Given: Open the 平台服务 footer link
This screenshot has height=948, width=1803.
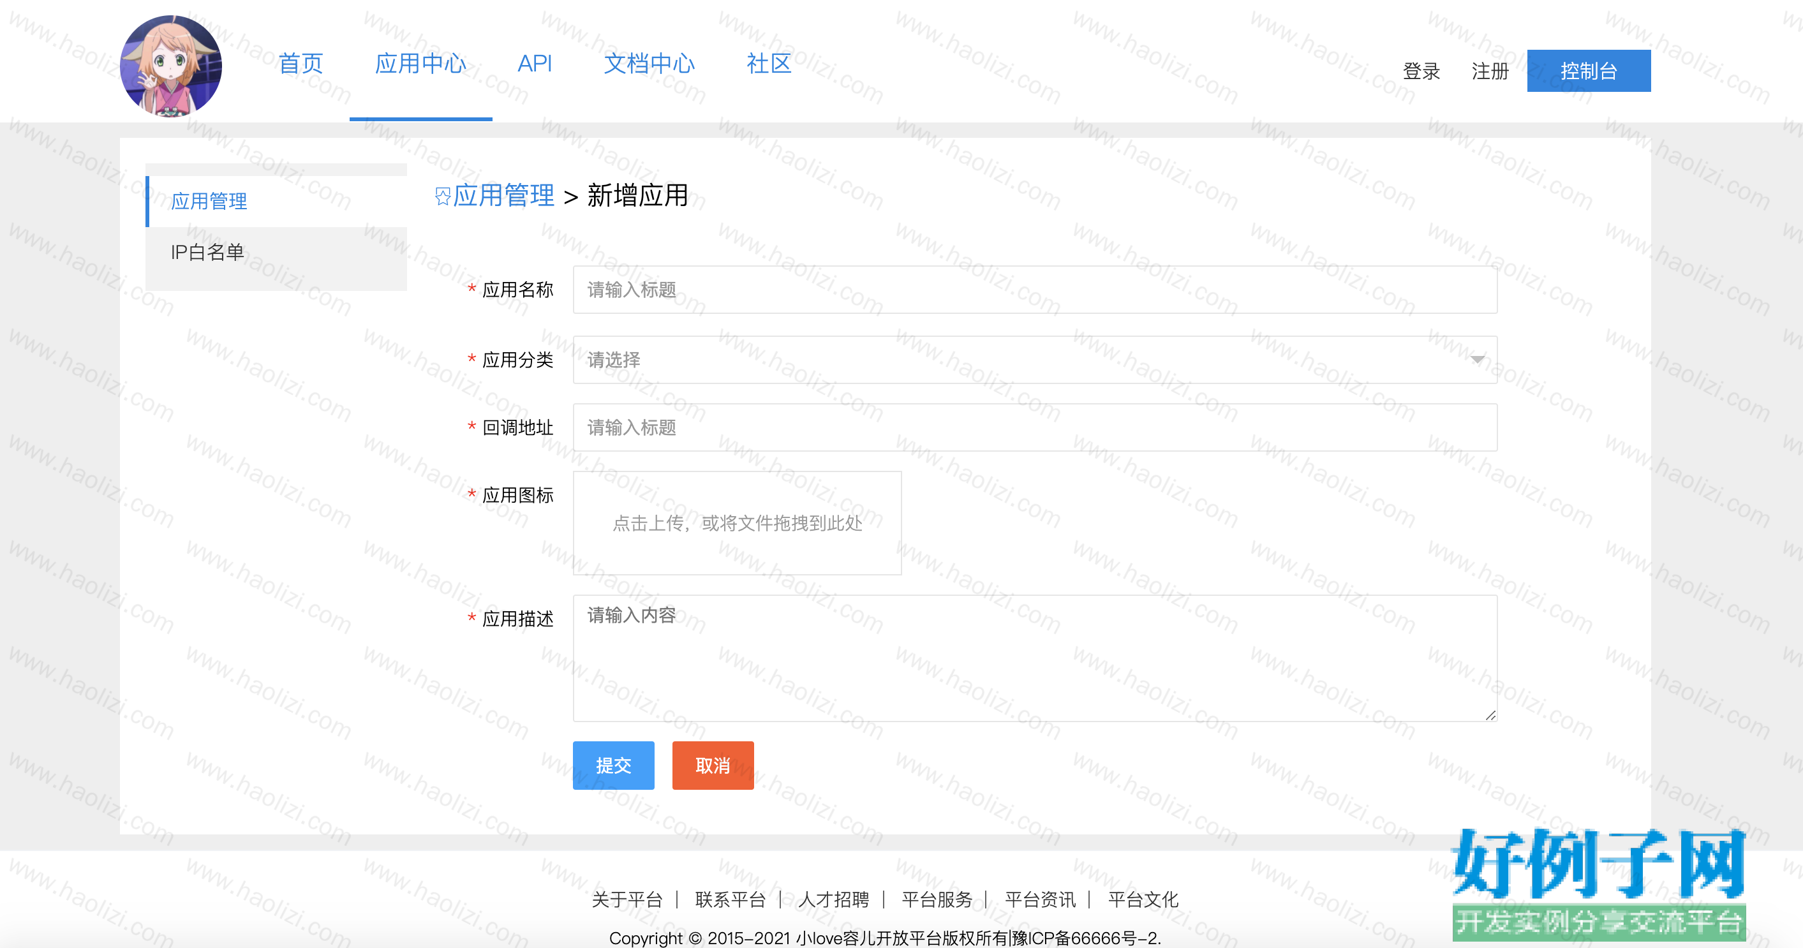Looking at the screenshot, I should pos(937,900).
